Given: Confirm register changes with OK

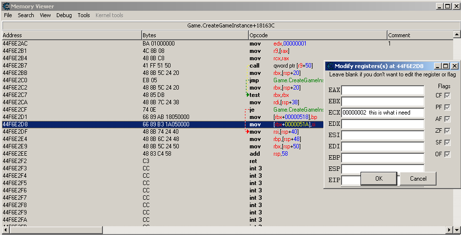Looking at the screenshot, I should [x=379, y=178].
